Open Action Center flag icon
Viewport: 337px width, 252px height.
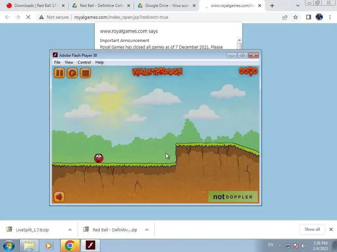[x=296, y=246]
